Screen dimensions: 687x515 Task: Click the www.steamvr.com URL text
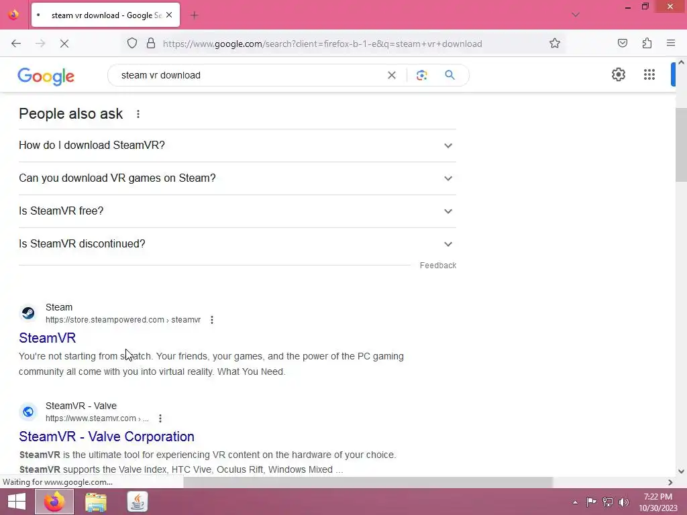97,418
